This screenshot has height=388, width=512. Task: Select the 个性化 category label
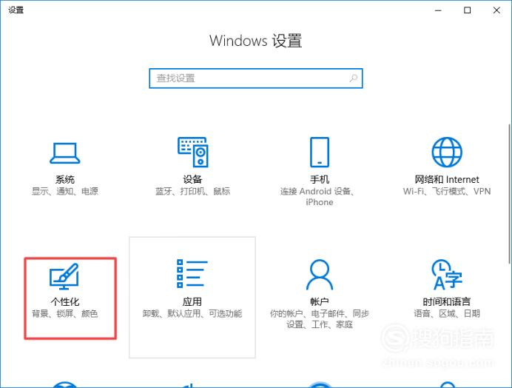[x=64, y=301]
